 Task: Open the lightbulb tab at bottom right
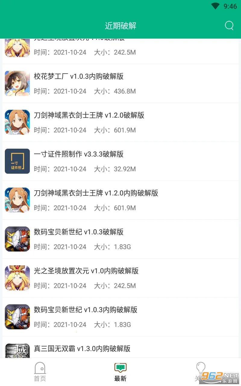pos(201,372)
